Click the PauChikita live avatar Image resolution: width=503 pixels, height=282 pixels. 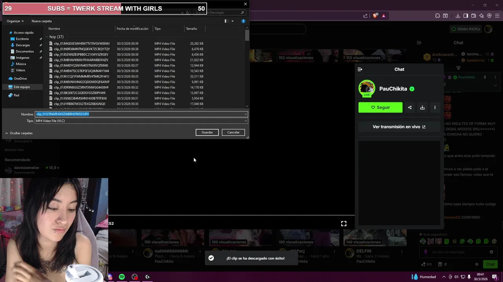coord(367,89)
